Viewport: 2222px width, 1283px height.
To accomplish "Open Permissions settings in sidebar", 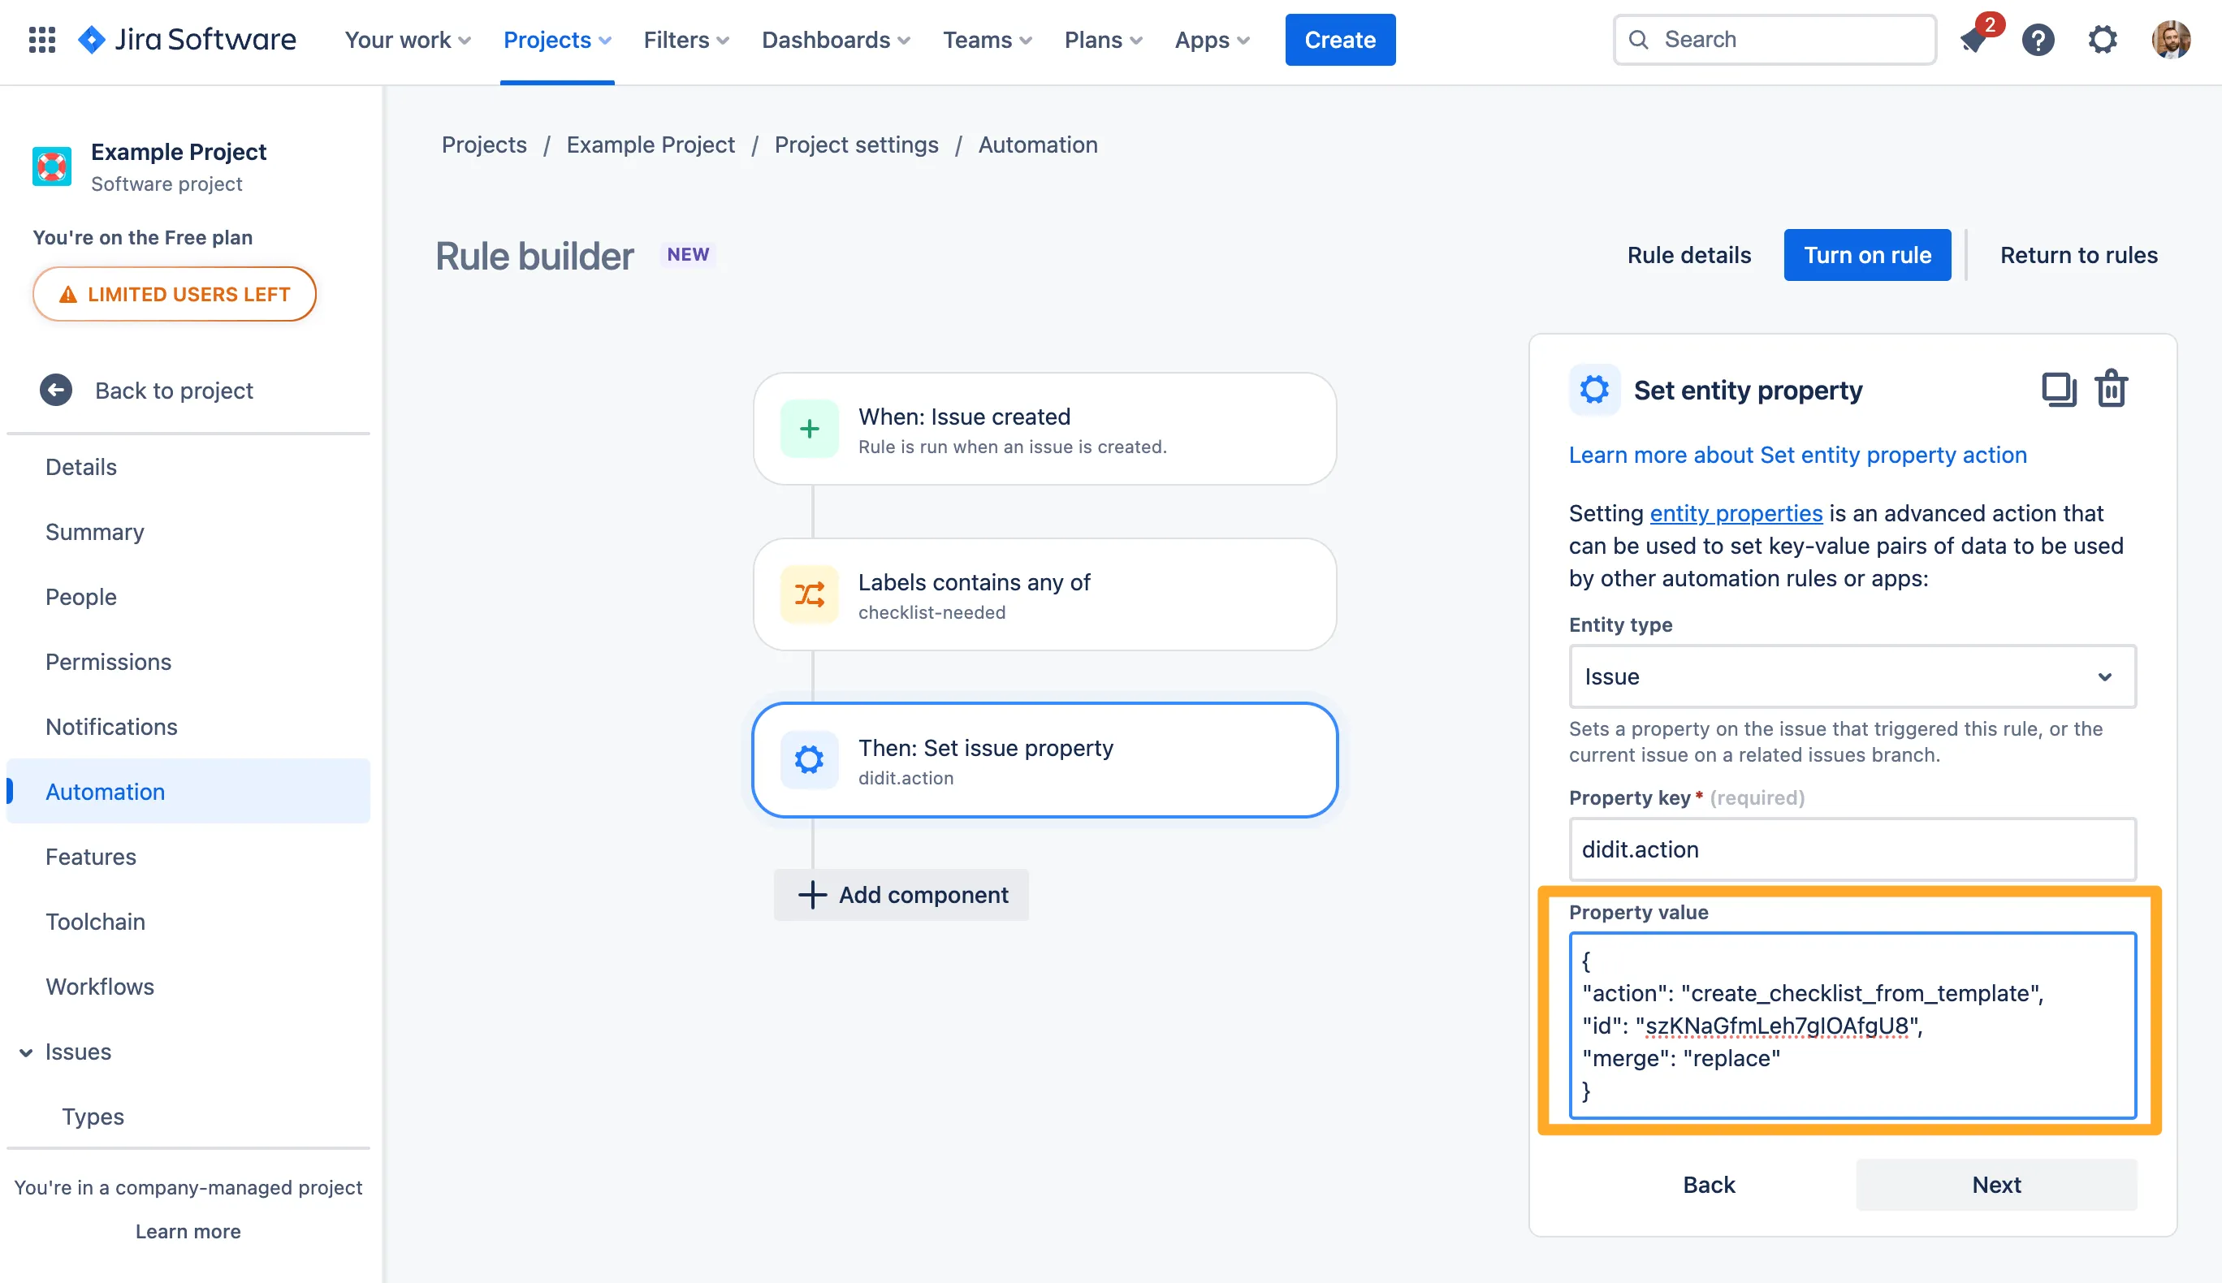I will [108, 662].
